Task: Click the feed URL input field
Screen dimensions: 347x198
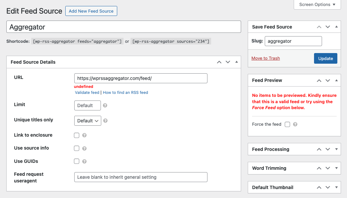Action: point(141,78)
